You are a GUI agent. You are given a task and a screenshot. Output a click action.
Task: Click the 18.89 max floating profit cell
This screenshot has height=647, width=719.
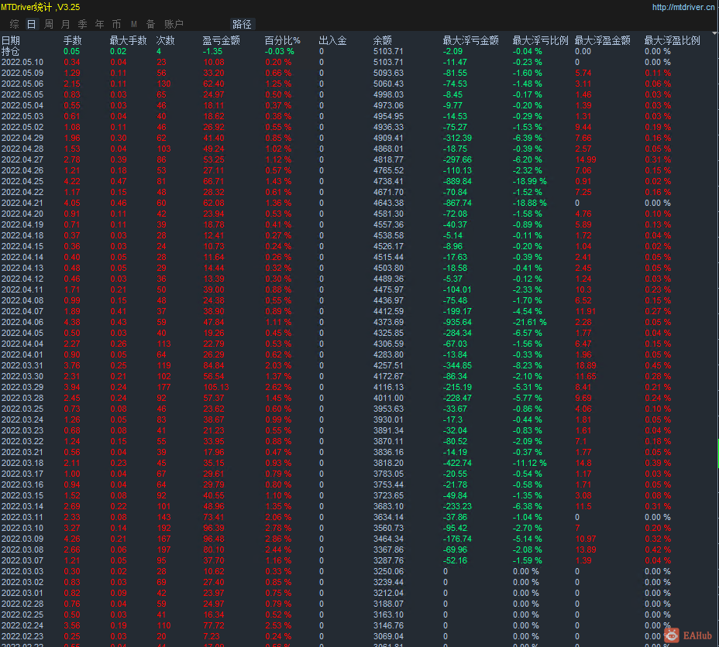tap(586, 365)
